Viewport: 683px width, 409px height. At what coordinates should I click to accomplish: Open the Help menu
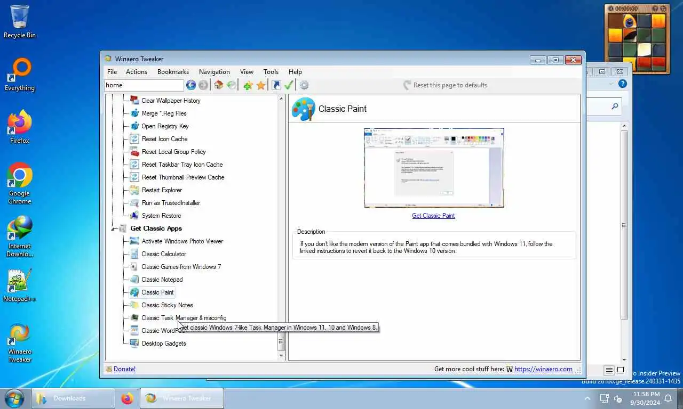[295, 72]
